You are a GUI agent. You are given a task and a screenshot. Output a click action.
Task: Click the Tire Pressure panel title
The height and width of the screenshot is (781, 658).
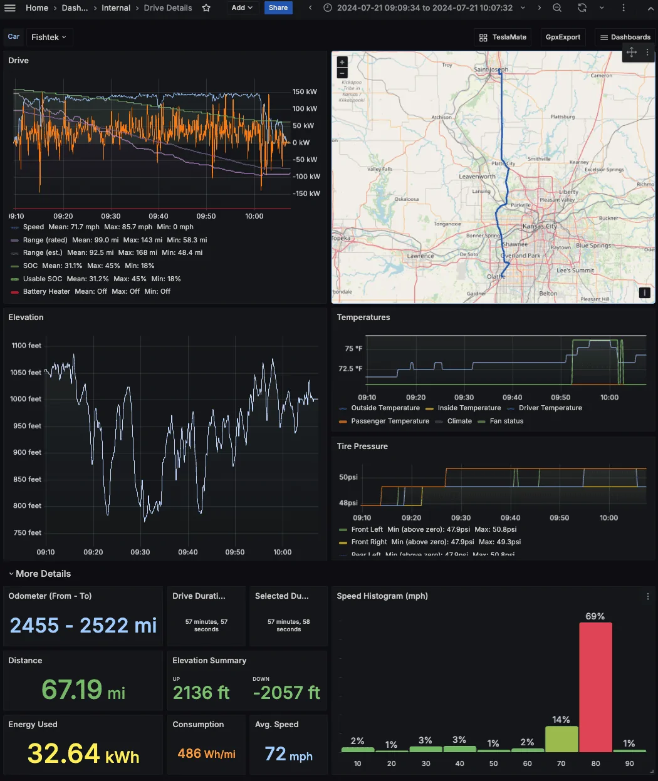coord(362,447)
